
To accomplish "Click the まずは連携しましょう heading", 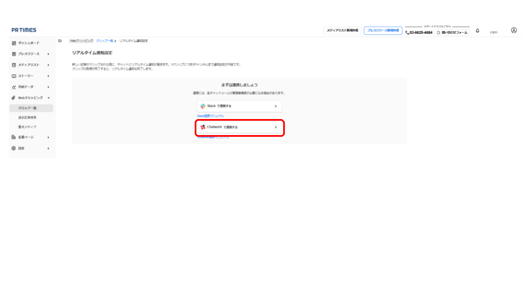I will coord(240,85).
